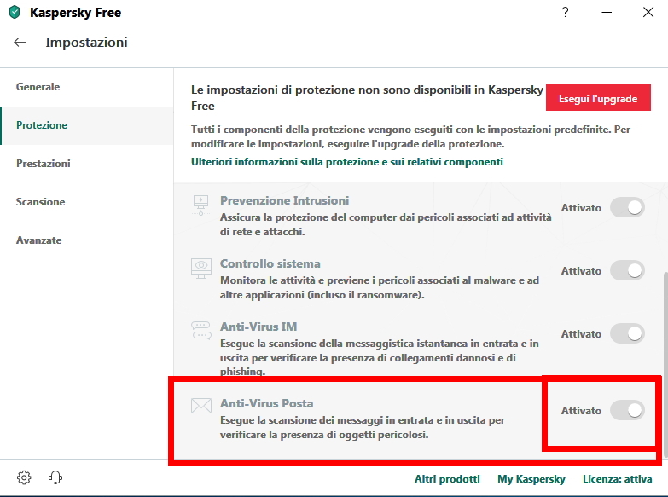
Task: Click Attivato label beside Anti-Virus IM
Action: pos(581,334)
